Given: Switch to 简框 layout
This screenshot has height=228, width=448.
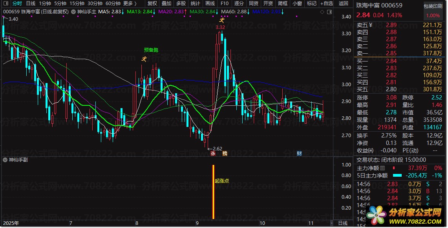Looking at the screenshot, I should click(283, 4).
